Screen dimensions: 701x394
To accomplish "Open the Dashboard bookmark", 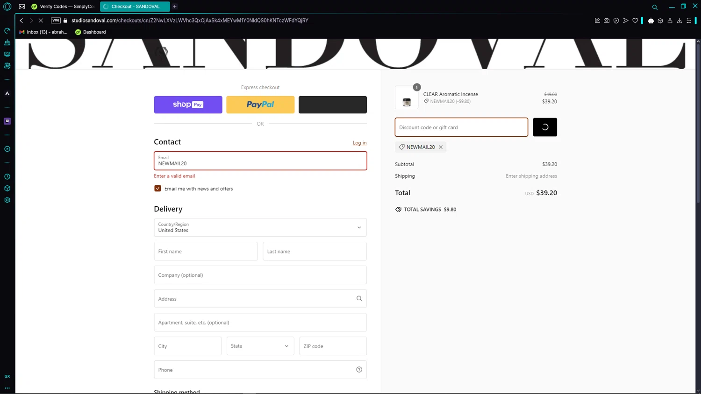I will point(91,32).
